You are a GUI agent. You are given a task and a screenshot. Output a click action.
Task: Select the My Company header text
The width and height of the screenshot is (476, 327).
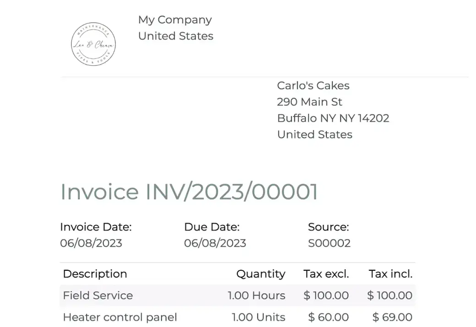click(x=175, y=20)
